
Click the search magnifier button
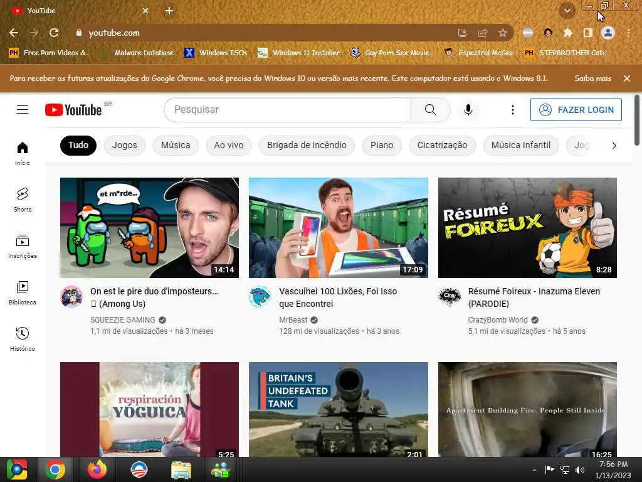coord(430,109)
